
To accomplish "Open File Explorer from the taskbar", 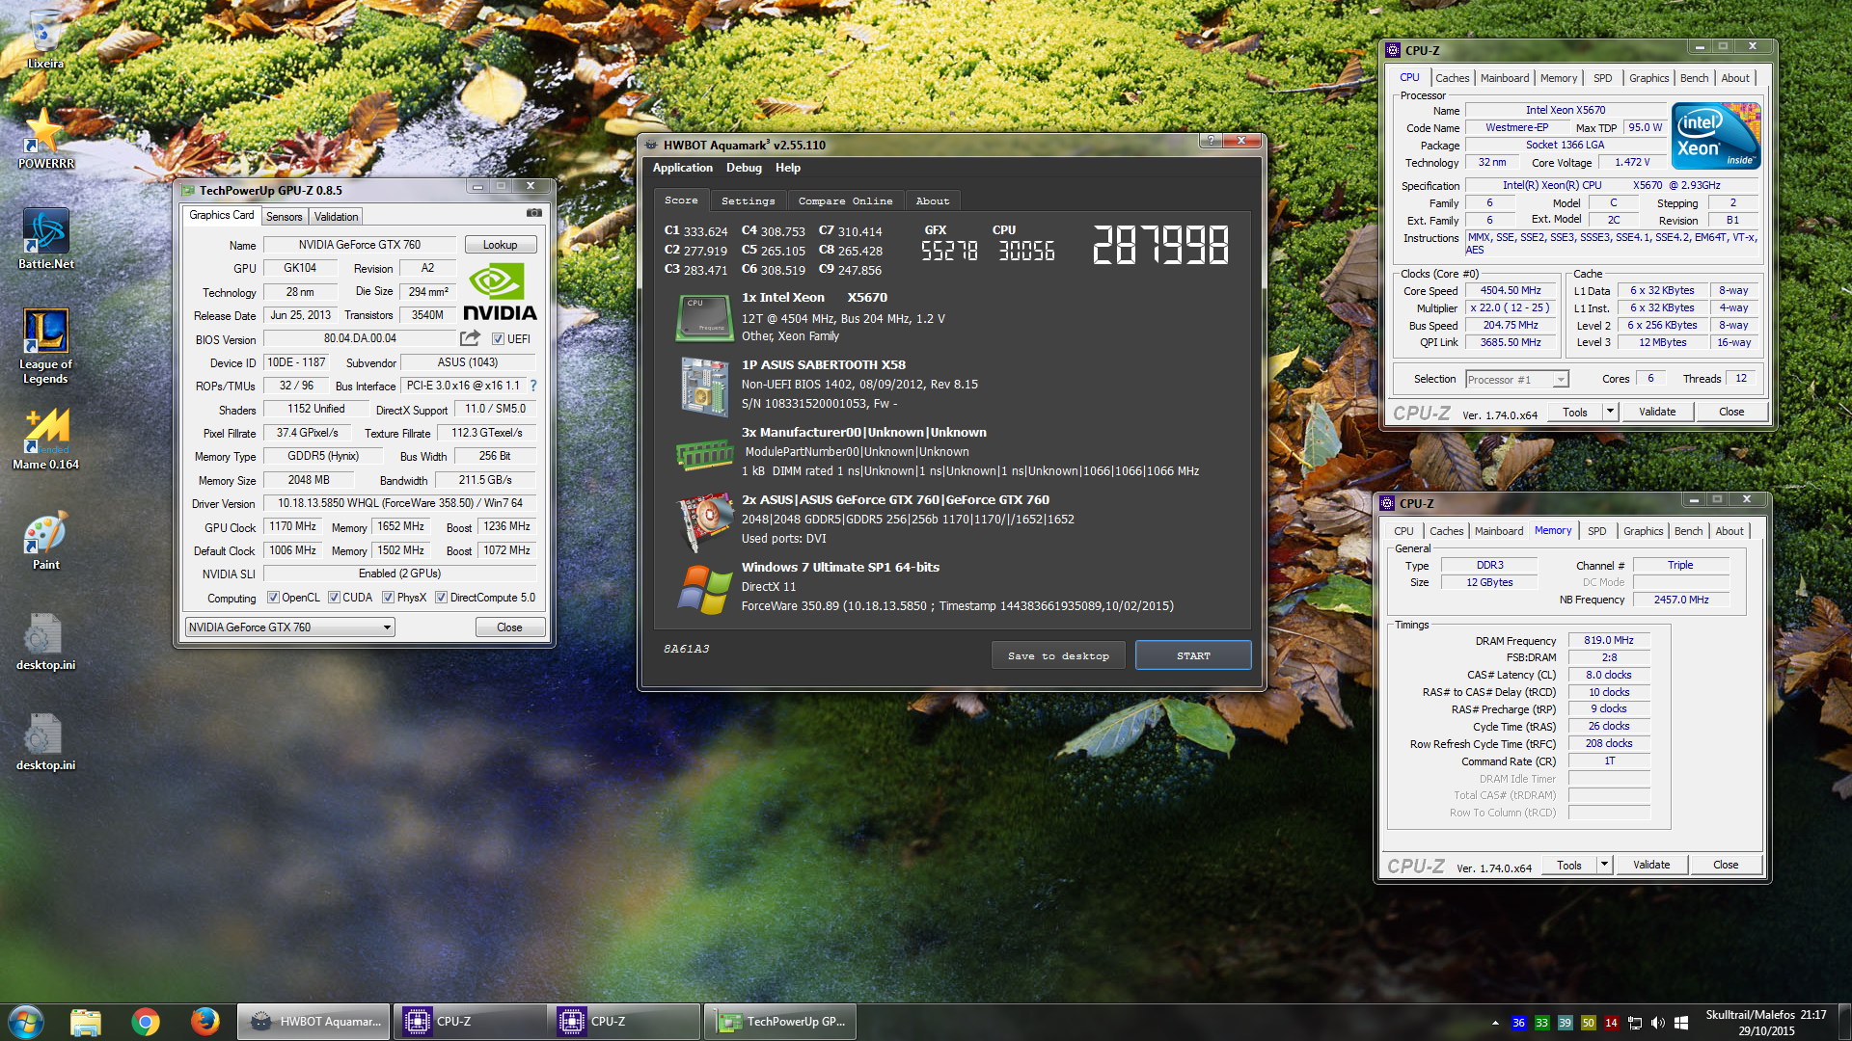I will pos(86,1022).
